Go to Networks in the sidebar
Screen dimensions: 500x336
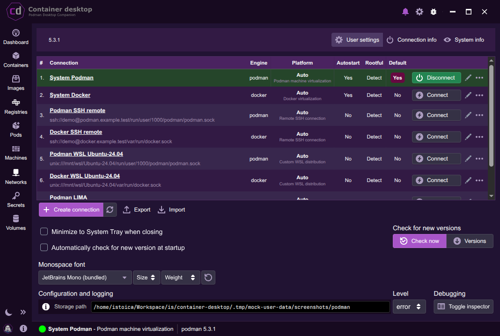pyautogui.click(x=15, y=177)
